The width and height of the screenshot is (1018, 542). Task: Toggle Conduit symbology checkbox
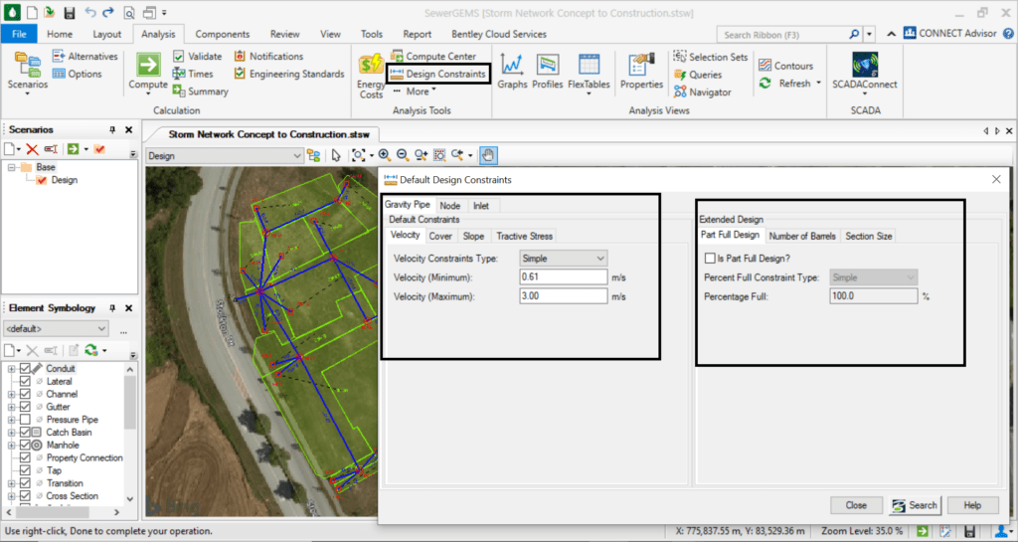[25, 369]
